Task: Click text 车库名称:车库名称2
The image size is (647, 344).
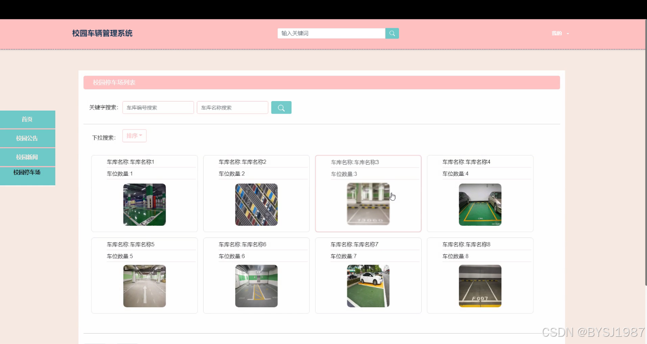Action: click(x=243, y=162)
